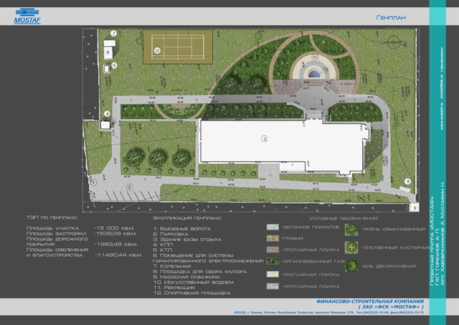The image size is (459, 325).
Task: Select the deciduous shrub legend symbol
Action: (351, 248)
